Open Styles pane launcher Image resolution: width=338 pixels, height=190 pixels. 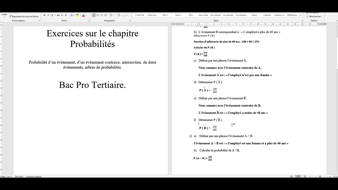pos(302,21)
